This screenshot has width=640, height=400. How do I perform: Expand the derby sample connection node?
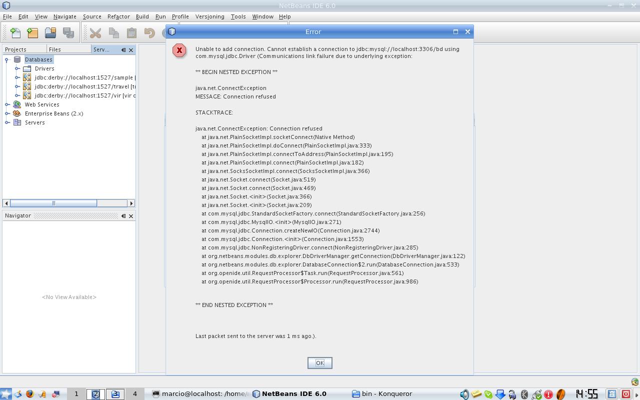[17, 77]
